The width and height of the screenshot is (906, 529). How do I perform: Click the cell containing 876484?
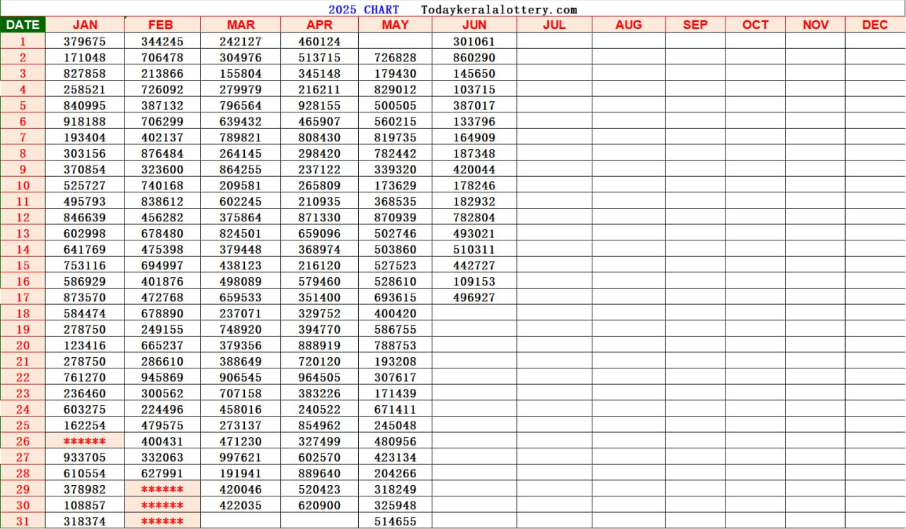162,153
